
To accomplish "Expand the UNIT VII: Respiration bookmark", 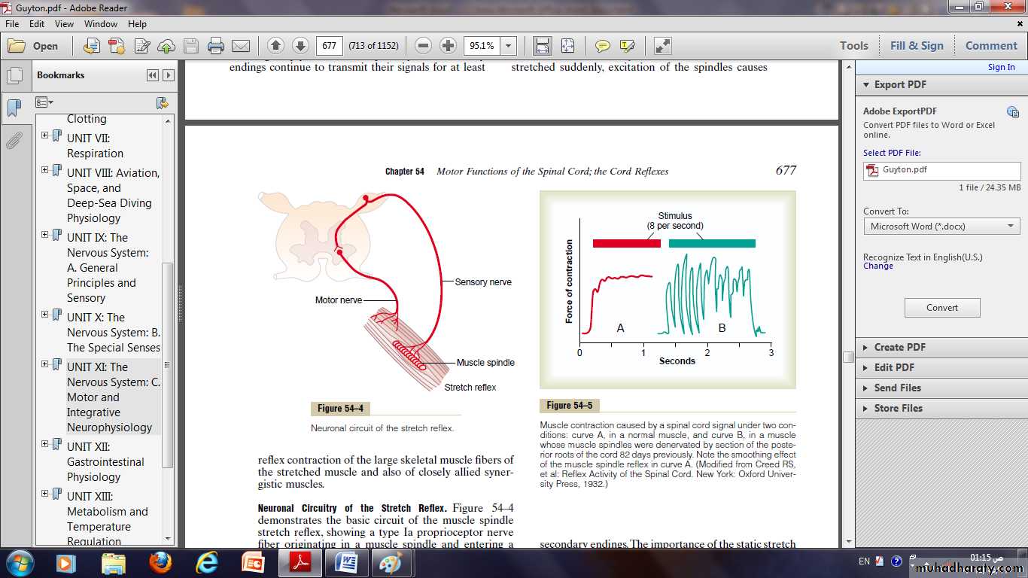I will click(x=45, y=135).
